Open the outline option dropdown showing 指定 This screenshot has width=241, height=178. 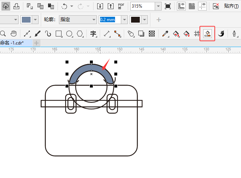coord(93,20)
